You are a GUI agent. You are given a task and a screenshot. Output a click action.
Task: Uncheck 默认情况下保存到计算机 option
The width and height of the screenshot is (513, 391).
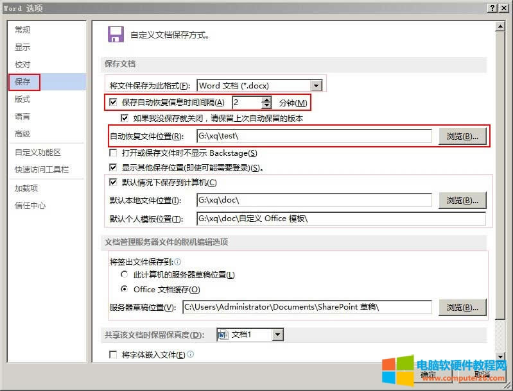tap(114, 183)
